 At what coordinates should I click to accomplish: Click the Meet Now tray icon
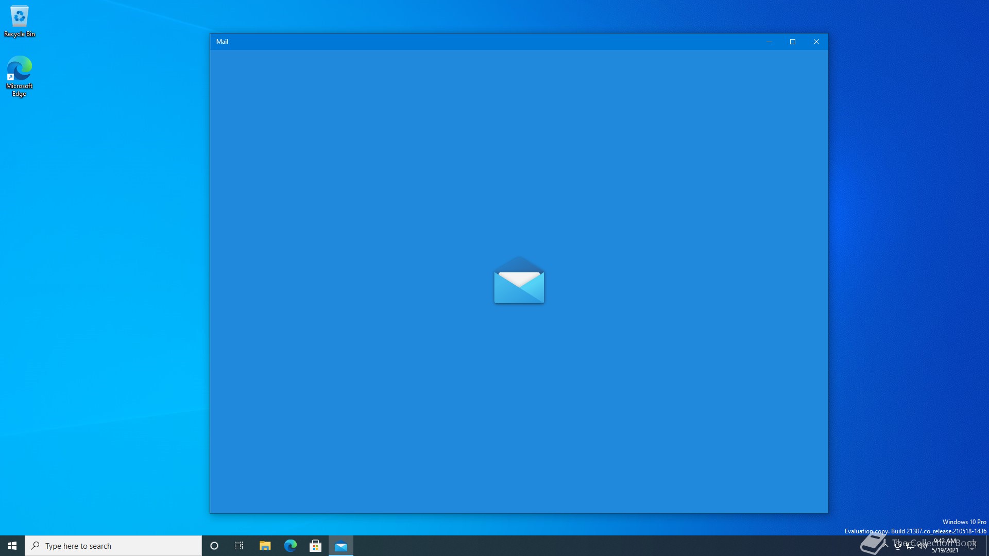[898, 546]
